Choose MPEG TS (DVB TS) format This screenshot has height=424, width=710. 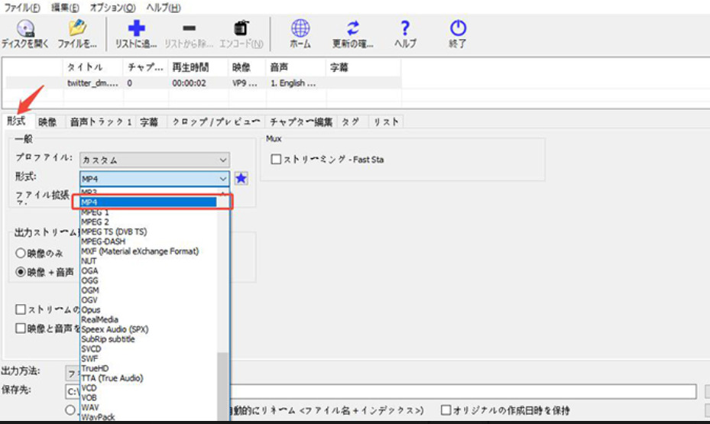click(x=148, y=231)
